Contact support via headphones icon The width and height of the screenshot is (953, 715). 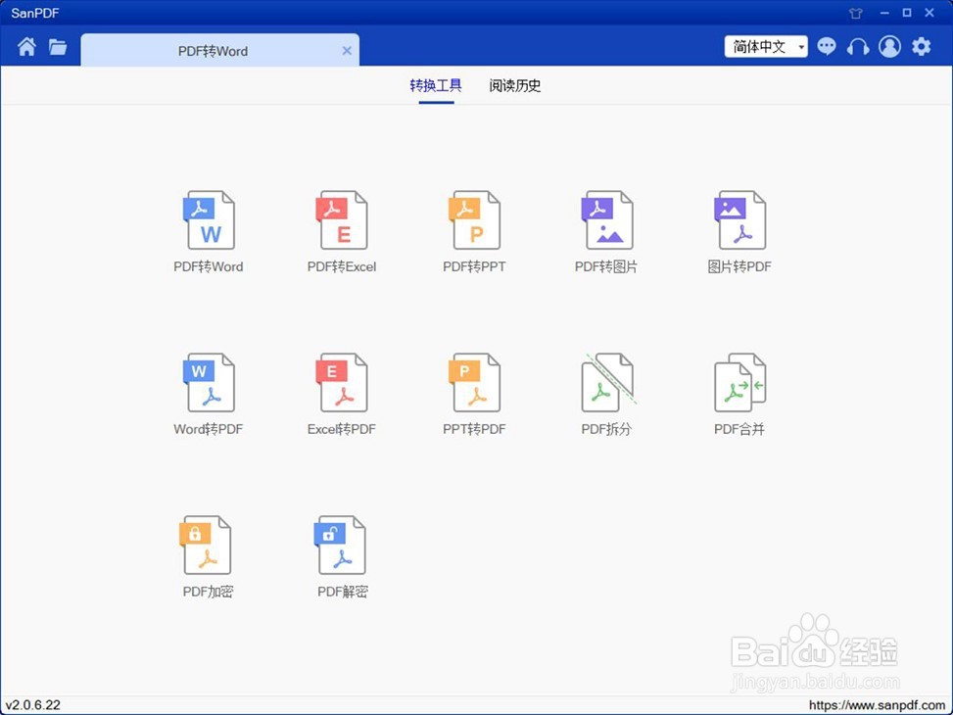point(858,46)
